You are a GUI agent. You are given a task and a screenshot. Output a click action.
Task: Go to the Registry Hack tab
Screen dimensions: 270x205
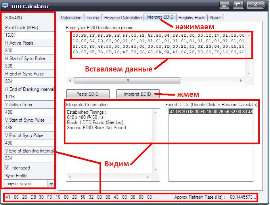coord(191,18)
